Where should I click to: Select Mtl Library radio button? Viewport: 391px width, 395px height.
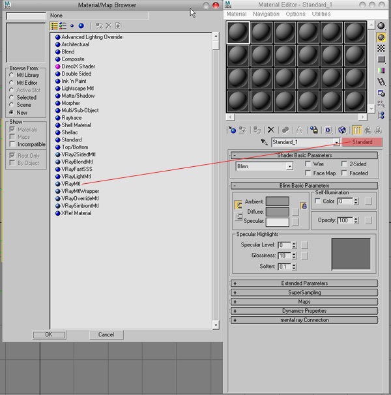(x=12, y=76)
